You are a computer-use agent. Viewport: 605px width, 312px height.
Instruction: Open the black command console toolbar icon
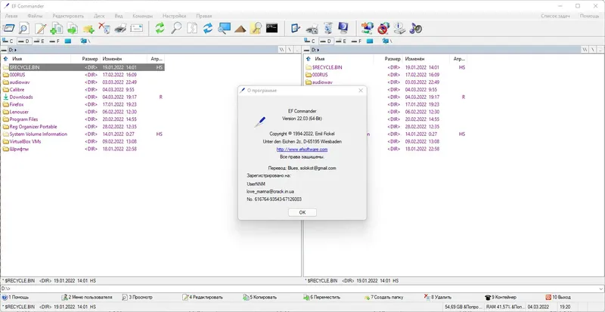pyautogui.click(x=272, y=28)
